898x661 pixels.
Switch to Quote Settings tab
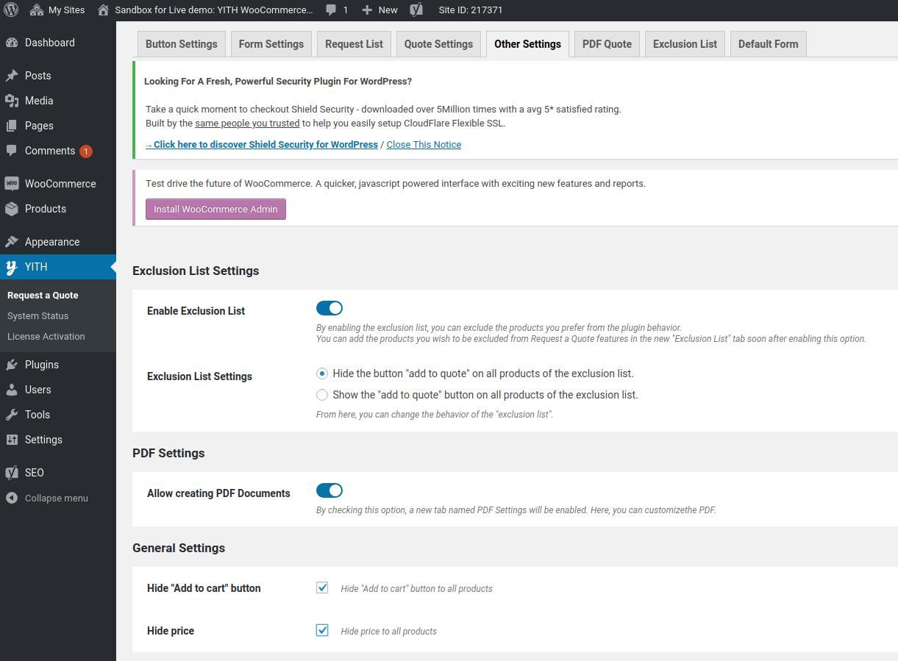pos(438,44)
